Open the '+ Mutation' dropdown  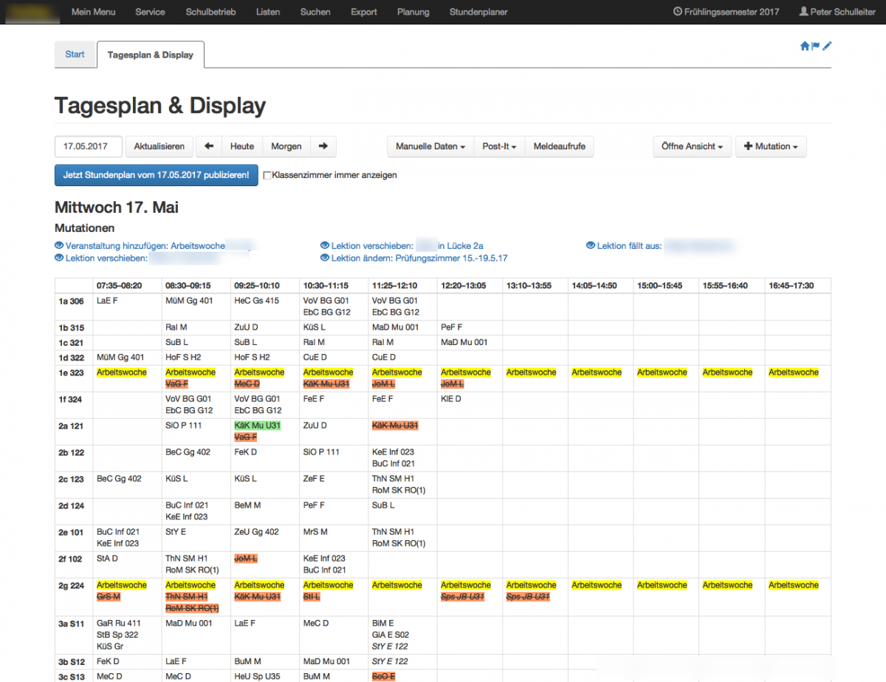771,146
